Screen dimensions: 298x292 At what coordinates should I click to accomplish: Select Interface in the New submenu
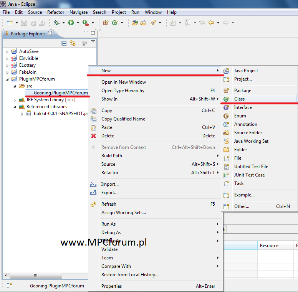coord(259,107)
